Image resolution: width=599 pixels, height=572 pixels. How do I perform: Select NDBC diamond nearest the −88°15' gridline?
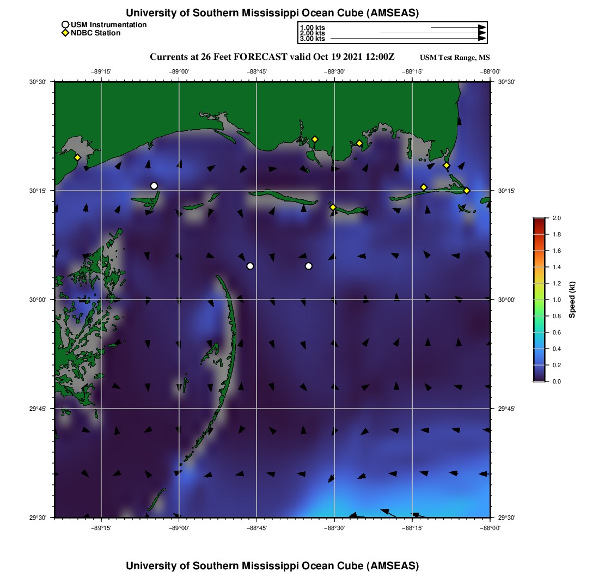pyautogui.click(x=424, y=187)
